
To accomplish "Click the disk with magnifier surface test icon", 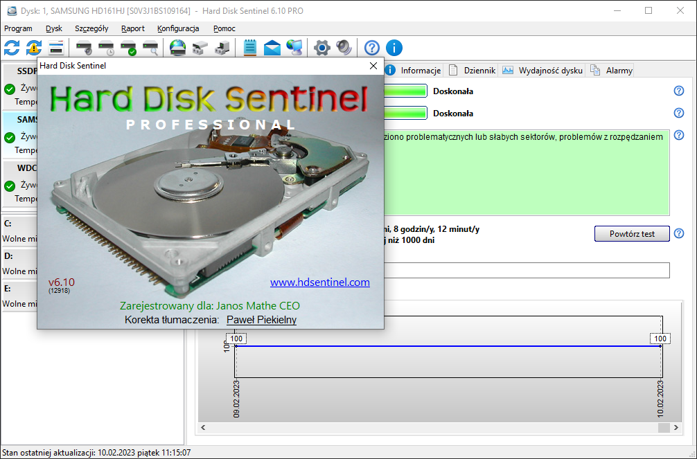I will tap(150, 48).
